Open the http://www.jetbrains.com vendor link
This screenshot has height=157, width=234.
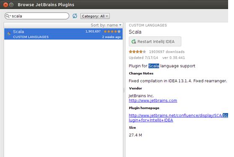pyautogui.click(x=153, y=100)
